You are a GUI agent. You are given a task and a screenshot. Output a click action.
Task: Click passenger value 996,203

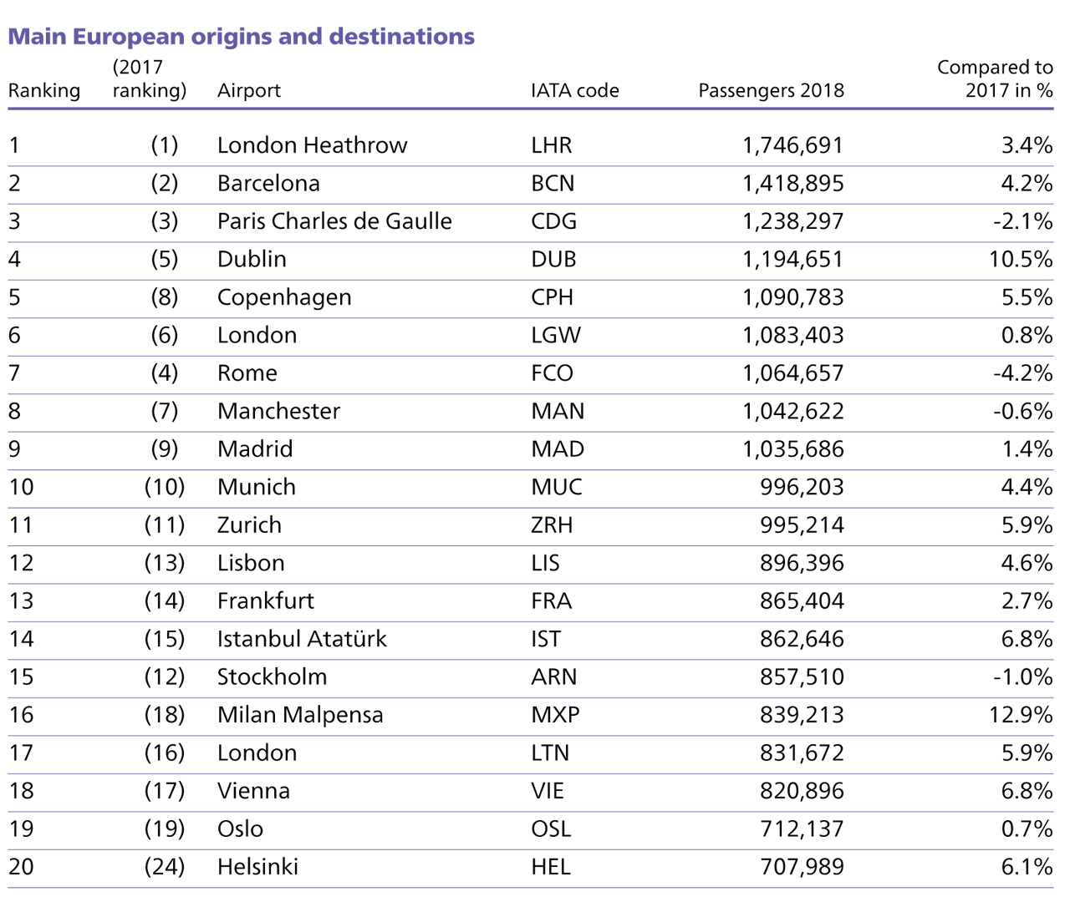tap(802, 487)
